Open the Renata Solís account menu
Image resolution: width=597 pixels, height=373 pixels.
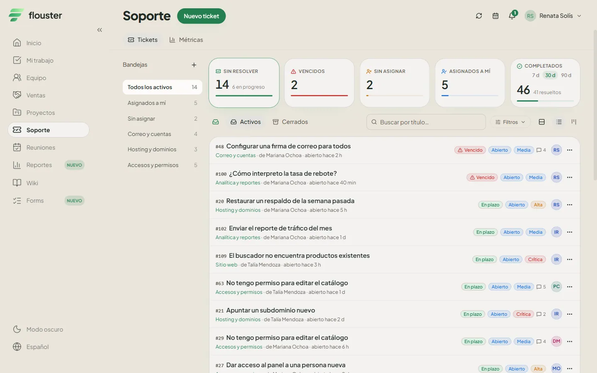(553, 16)
